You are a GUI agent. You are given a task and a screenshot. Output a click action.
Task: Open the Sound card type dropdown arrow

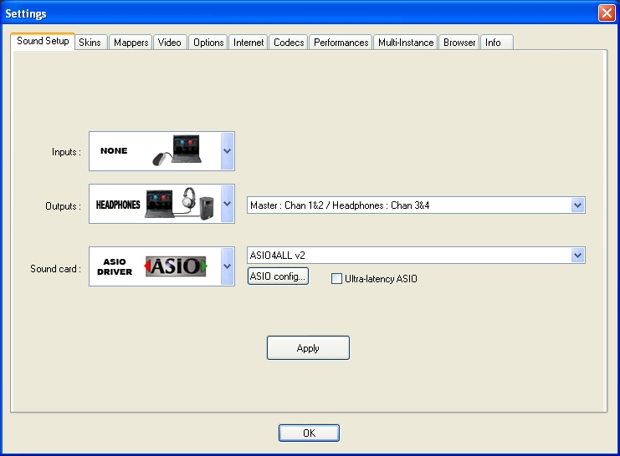(228, 266)
